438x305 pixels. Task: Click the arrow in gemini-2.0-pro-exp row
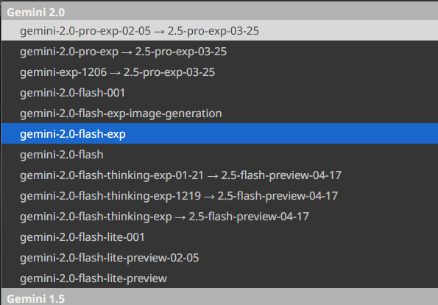(127, 52)
